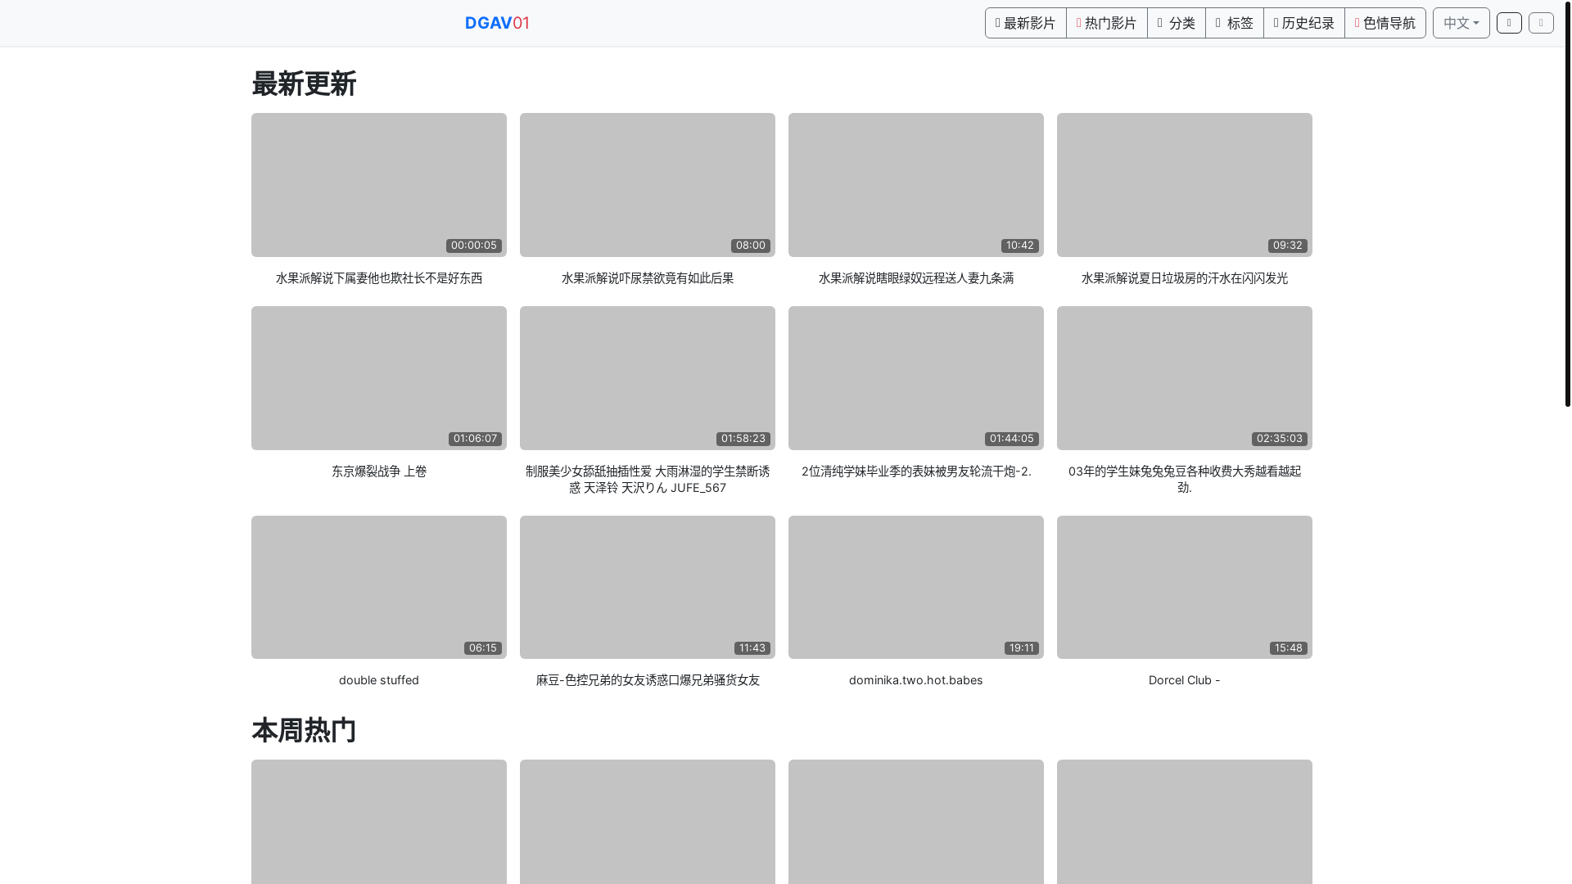Click the title Dorcel Club -

(x=1185, y=680)
